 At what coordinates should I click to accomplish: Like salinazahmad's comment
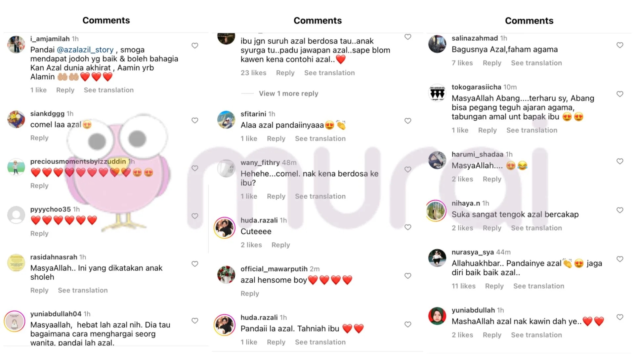(x=620, y=45)
